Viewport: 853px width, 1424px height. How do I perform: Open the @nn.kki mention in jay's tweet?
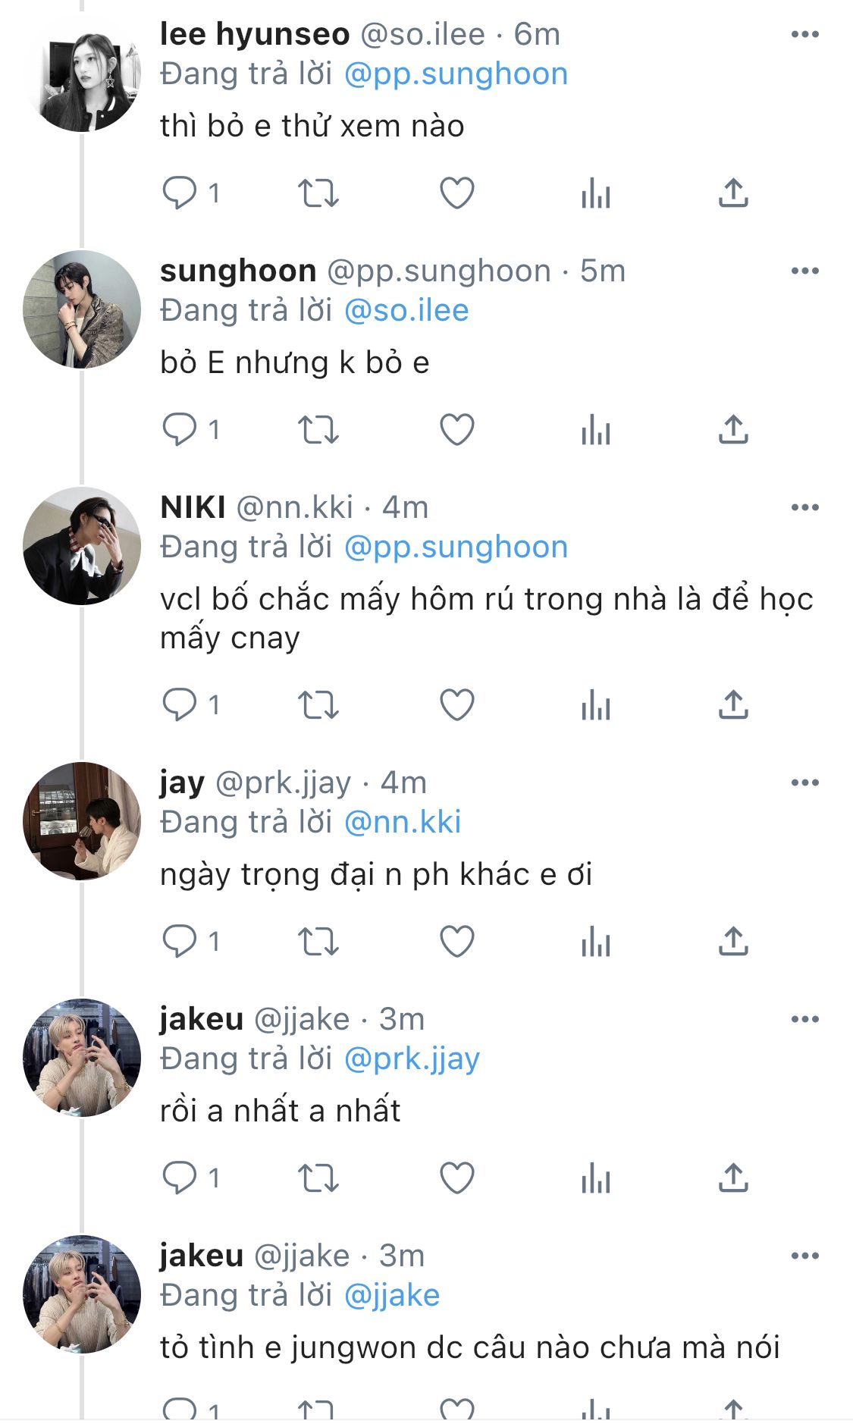[x=403, y=823]
